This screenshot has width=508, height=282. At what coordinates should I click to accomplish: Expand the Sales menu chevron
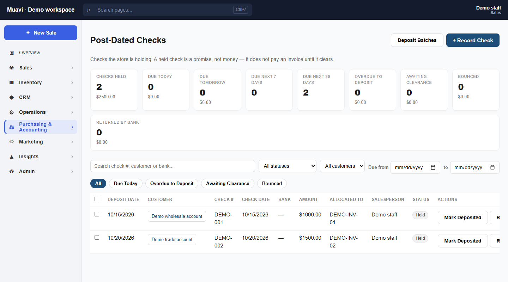point(72,68)
